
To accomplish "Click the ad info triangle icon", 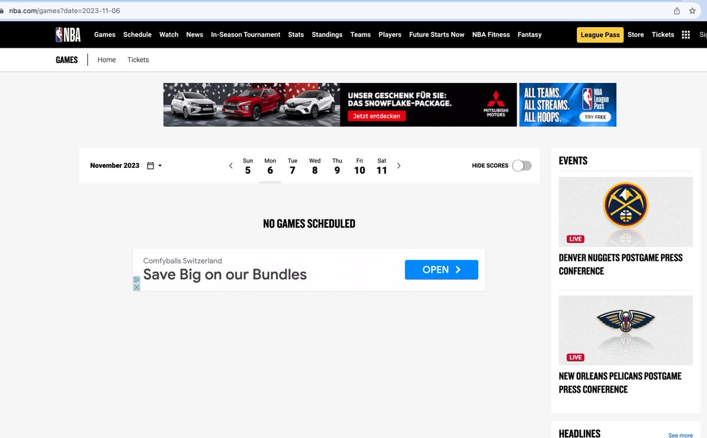I will pos(137,280).
